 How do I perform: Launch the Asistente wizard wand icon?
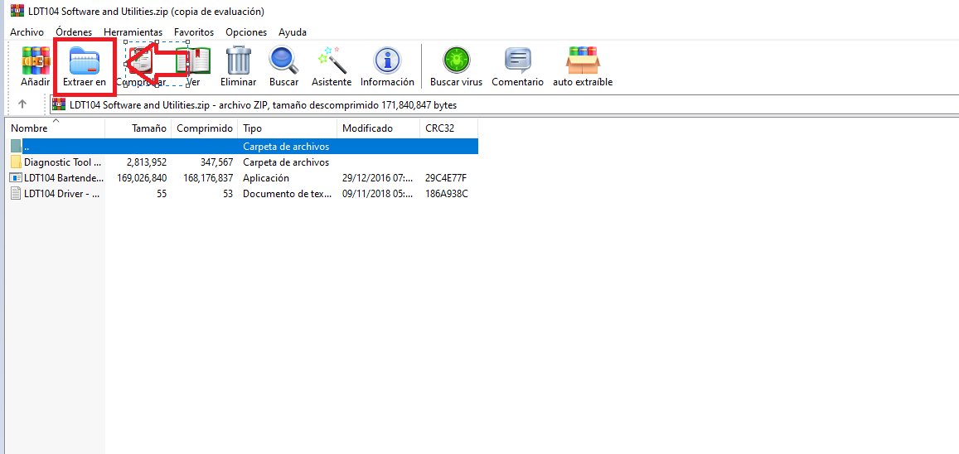tap(332, 60)
